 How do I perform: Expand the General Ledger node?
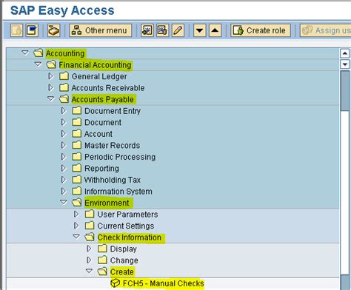pos(51,76)
